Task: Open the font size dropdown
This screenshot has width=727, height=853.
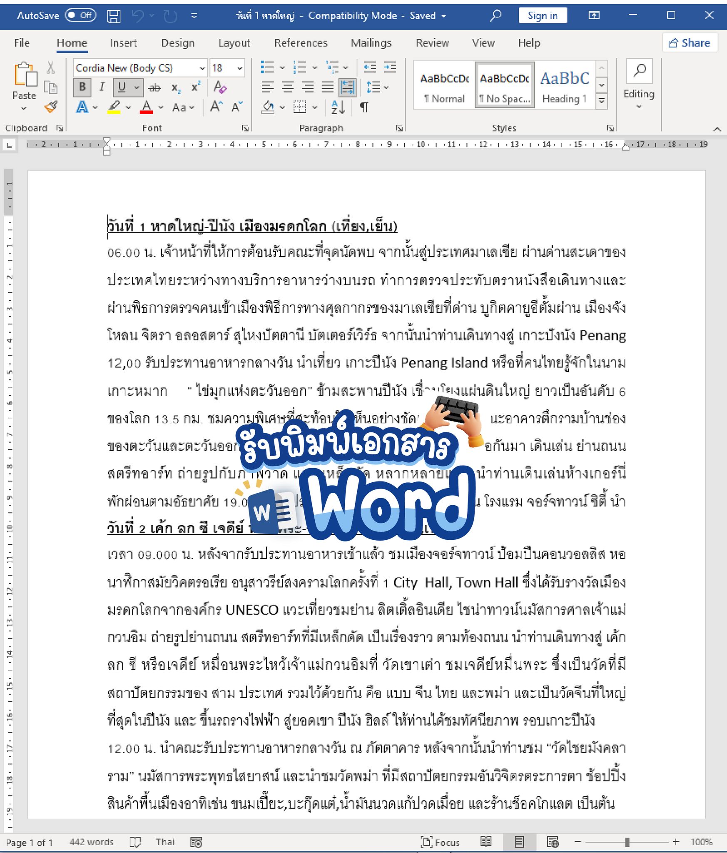Action: pos(240,68)
